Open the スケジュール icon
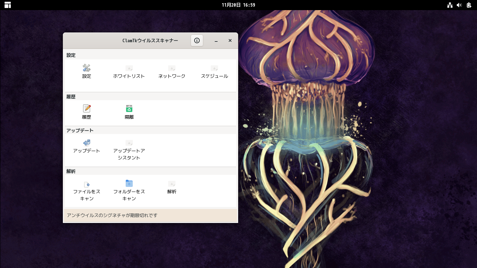The width and height of the screenshot is (477, 268). [214, 68]
